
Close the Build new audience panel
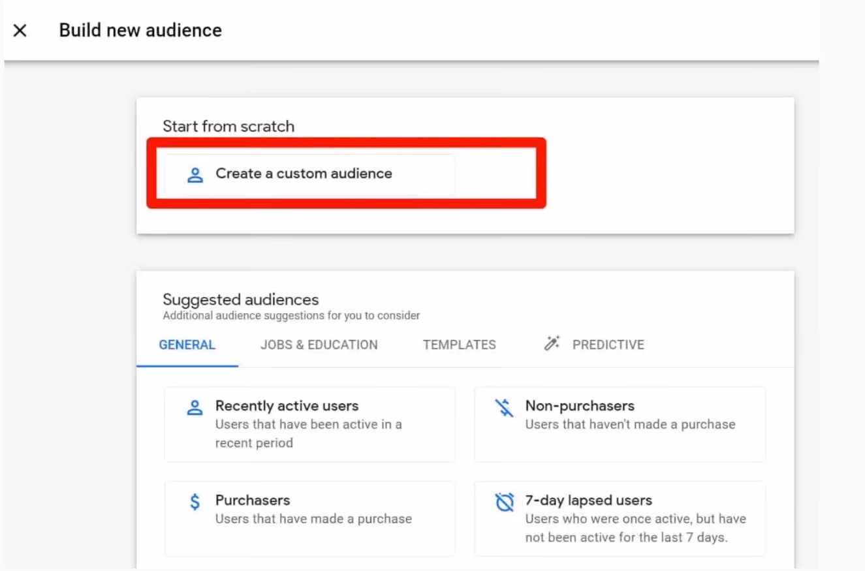(20, 30)
